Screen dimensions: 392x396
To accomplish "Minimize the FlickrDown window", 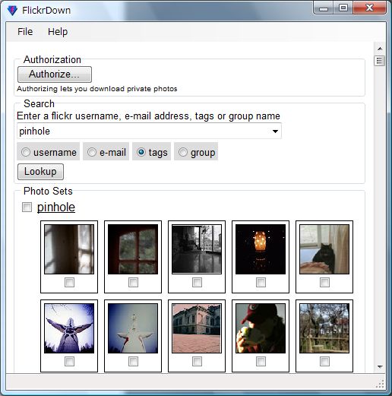I will pyautogui.click(x=324, y=8).
